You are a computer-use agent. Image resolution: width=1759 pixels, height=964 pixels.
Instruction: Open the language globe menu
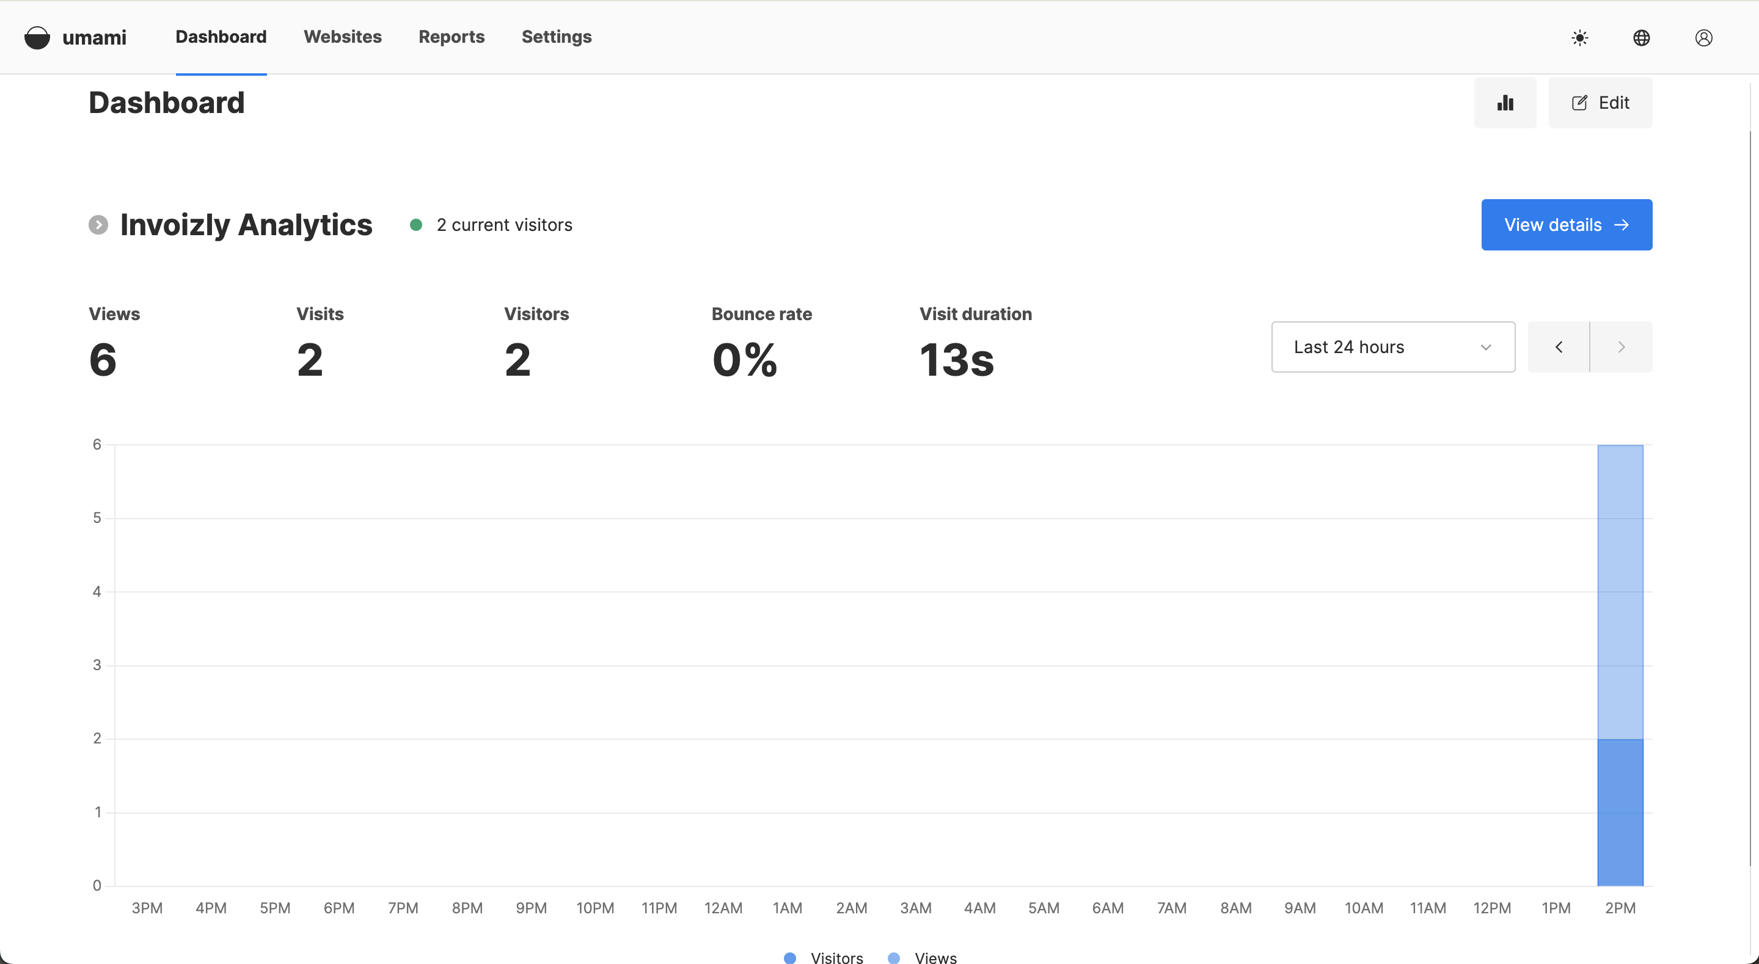pyautogui.click(x=1642, y=37)
